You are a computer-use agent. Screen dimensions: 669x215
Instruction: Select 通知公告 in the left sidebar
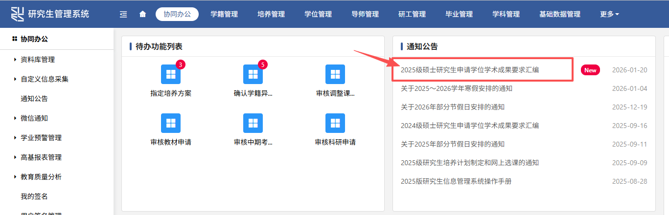[x=34, y=99]
